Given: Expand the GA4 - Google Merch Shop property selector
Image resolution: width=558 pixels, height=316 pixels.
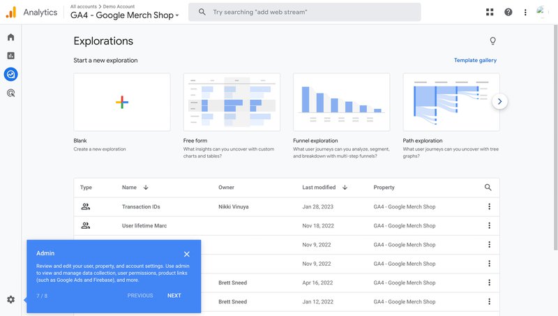Looking at the screenshot, I should pyautogui.click(x=125, y=15).
